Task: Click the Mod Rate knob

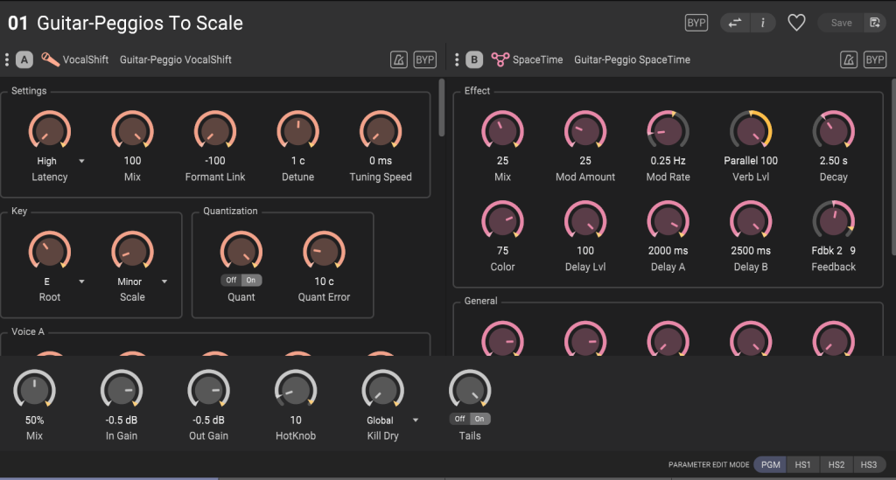Action: click(668, 130)
